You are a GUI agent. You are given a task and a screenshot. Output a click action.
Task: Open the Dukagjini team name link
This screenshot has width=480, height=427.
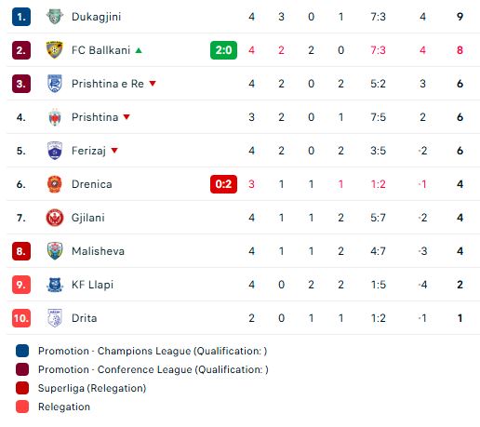tap(96, 17)
